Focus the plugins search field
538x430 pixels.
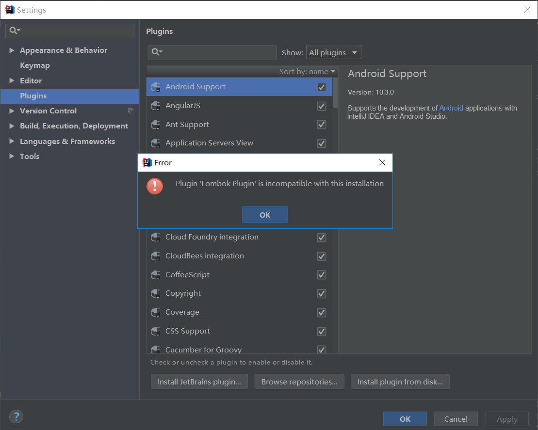coord(212,52)
